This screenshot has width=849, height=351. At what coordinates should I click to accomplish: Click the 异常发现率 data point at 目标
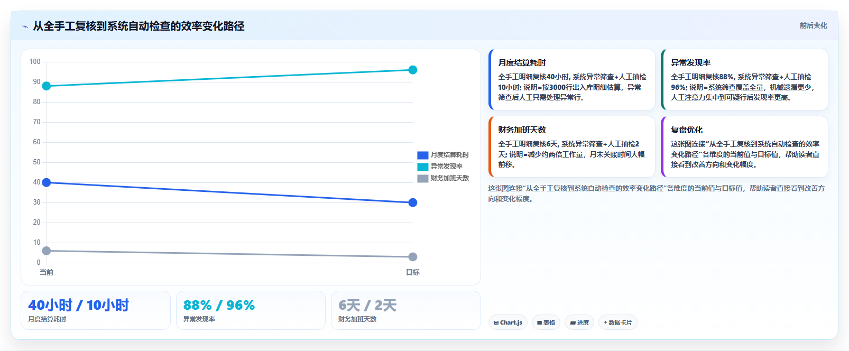tap(413, 70)
